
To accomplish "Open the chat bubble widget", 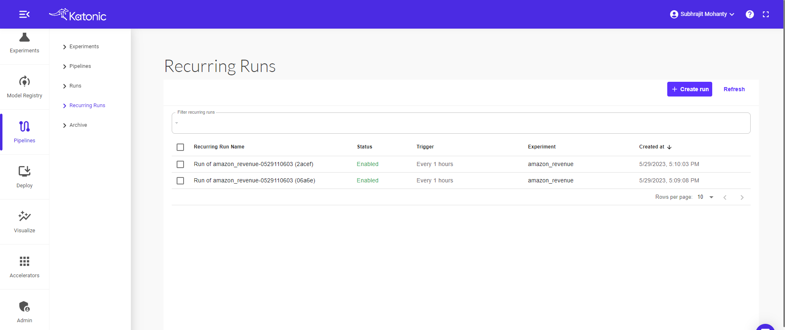I will 765,327.
